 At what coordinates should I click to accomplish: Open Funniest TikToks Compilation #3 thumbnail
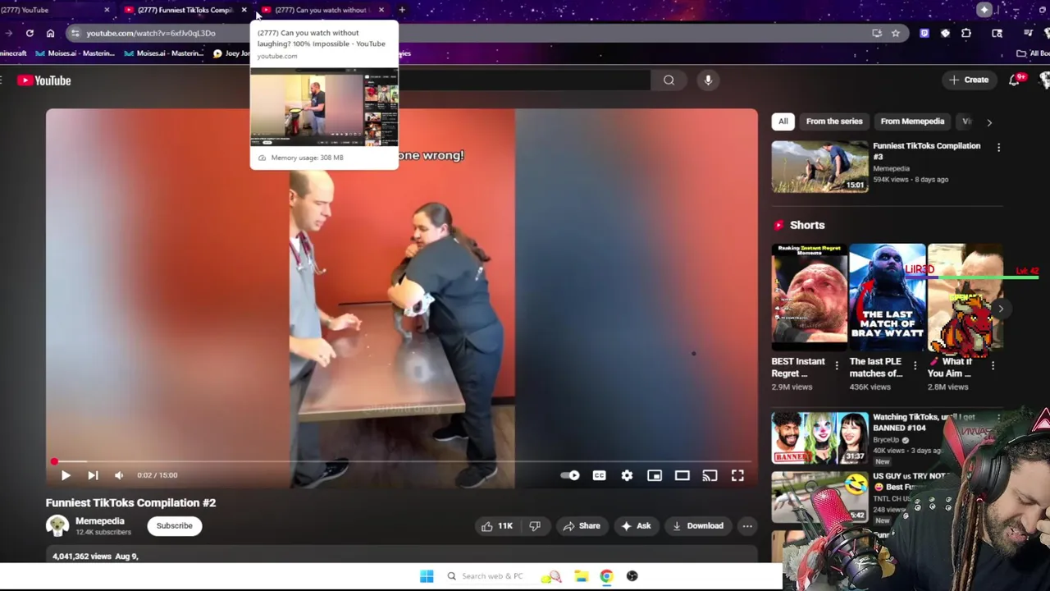819,167
